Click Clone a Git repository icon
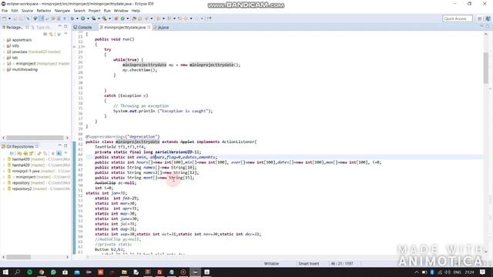 click(25, 153)
